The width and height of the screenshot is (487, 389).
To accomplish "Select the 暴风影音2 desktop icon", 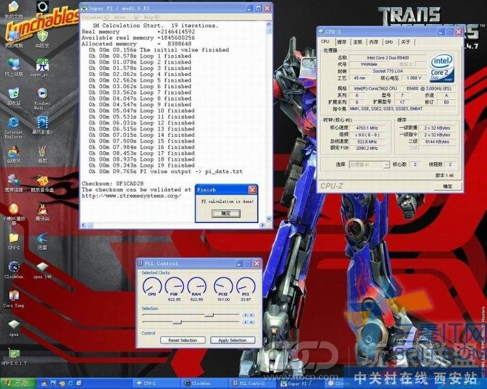I will (42, 125).
